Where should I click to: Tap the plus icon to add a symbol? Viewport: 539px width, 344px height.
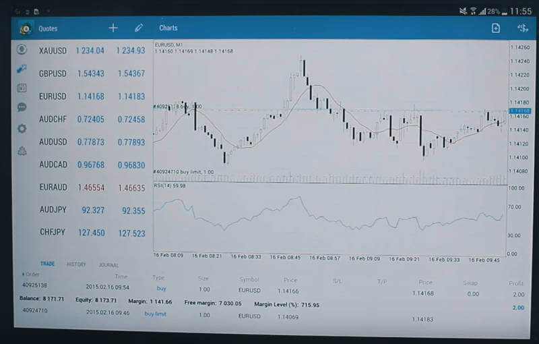[113, 28]
